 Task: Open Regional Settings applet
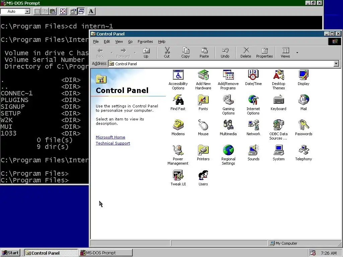228,155
